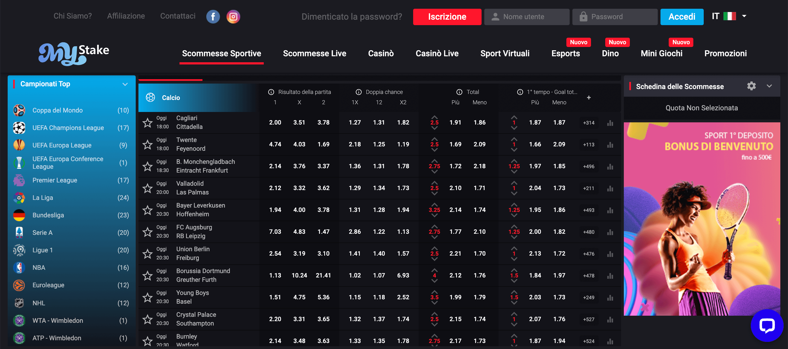Open the live chat bubble
The width and height of the screenshot is (788, 349).
(767, 326)
